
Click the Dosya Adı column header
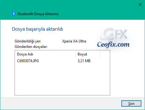click(x=45, y=54)
